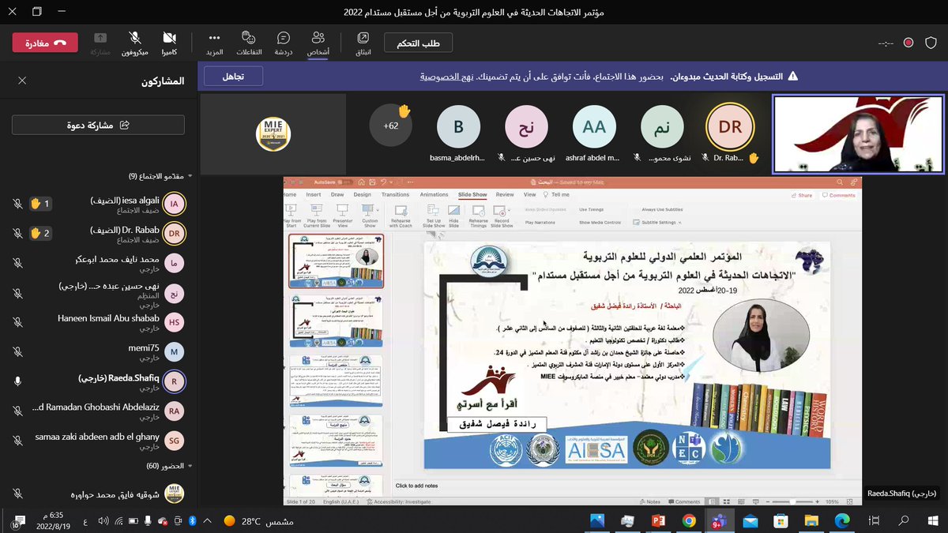The height and width of the screenshot is (533, 948).
Task: Show the +62 more participants overflow
Action: coord(391,126)
